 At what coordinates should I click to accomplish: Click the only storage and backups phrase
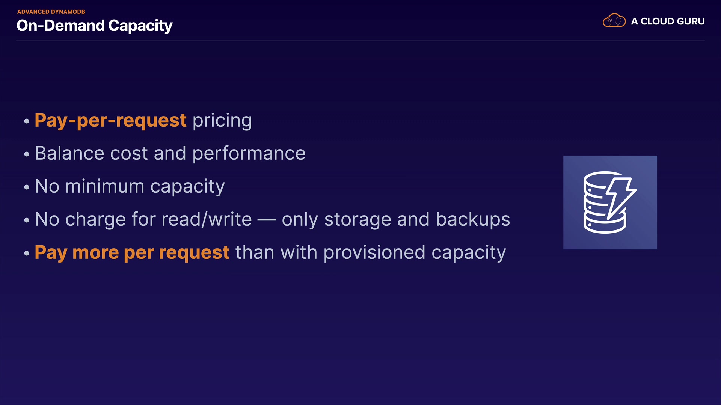(x=396, y=219)
